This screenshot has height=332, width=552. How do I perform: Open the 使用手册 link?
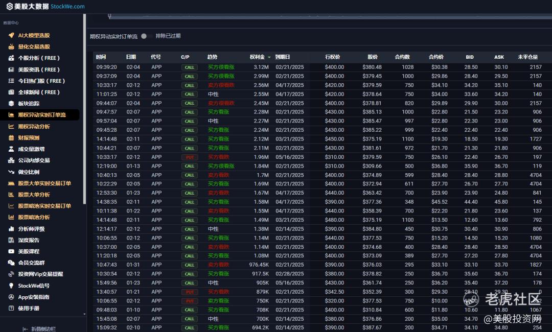coord(29,308)
